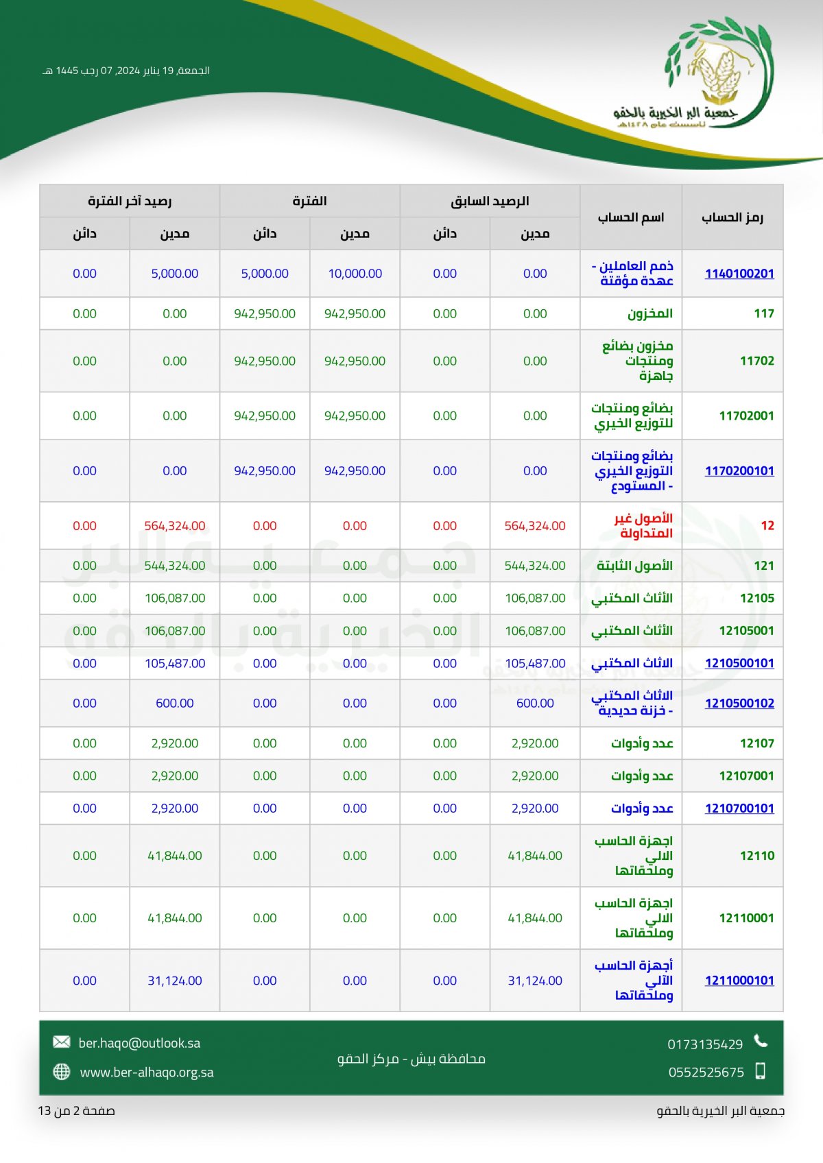
Task: Click address محافظة بيش - مركز الحقو
Action: click(x=411, y=1059)
